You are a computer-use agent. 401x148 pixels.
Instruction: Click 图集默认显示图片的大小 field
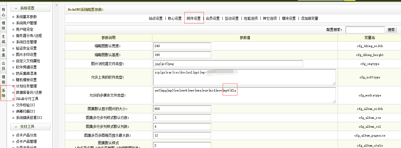pos(182,109)
